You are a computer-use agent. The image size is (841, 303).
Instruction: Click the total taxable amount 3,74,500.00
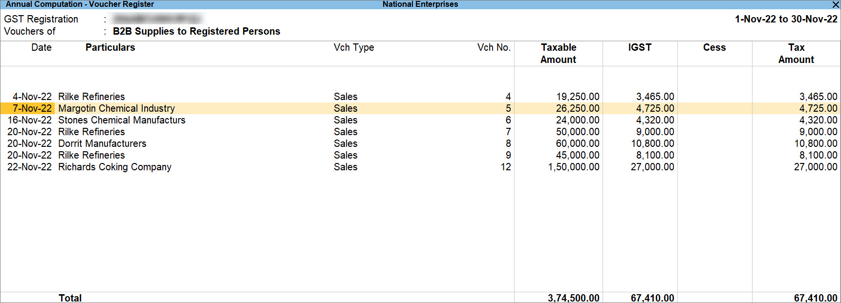click(x=574, y=298)
